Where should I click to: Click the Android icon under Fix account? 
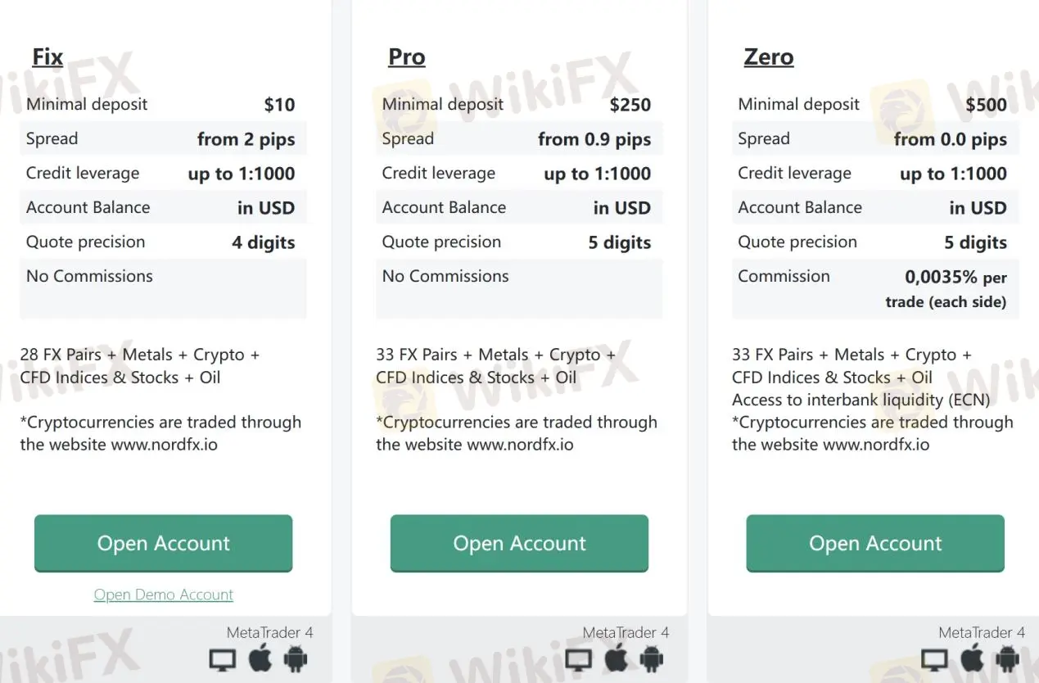[x=296, y=658]
